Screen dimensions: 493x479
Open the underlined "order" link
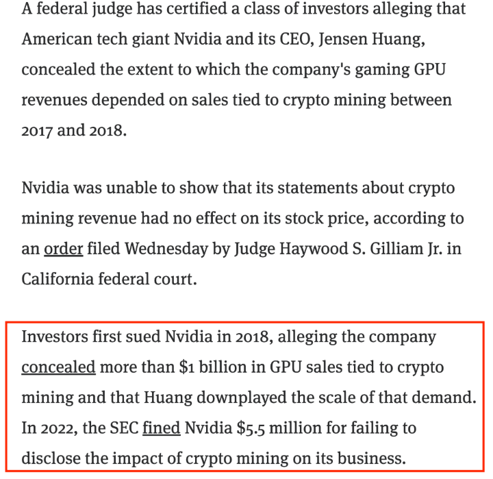[63, 249]
